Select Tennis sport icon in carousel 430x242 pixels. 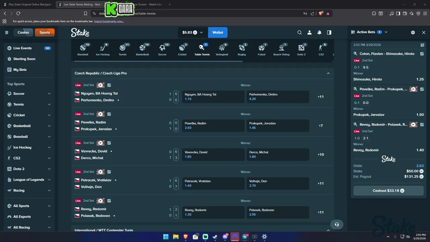(x=123, y=49)
